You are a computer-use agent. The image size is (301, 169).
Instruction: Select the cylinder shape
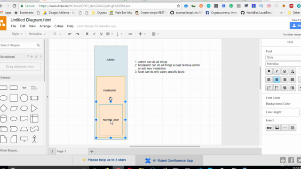click(x=3, y=119)
